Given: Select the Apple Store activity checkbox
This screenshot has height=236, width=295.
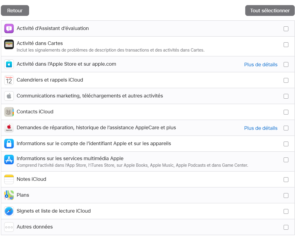Looking at the screenshot, I should (286, 64).
